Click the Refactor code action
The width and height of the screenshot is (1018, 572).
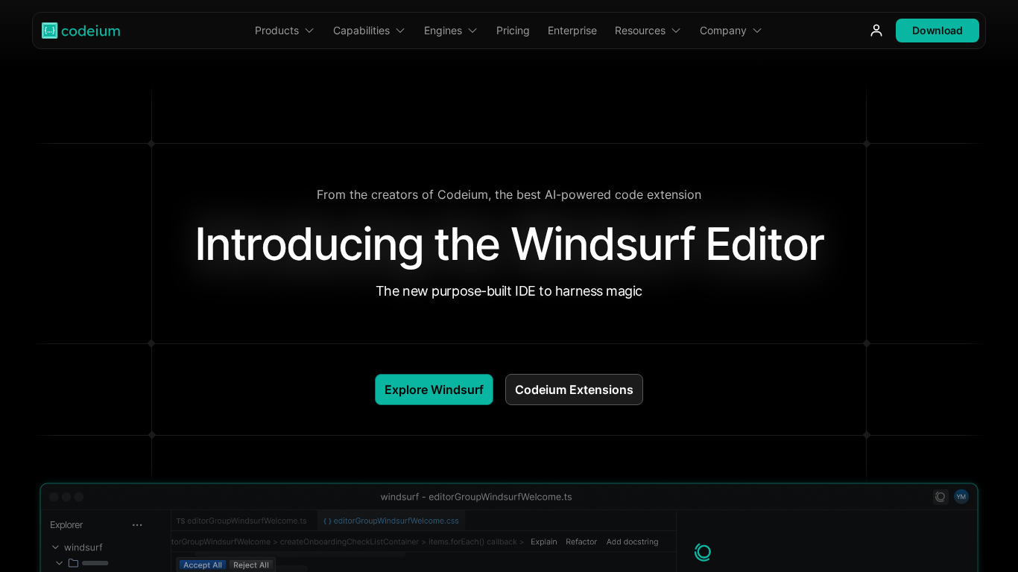point(581,541)
